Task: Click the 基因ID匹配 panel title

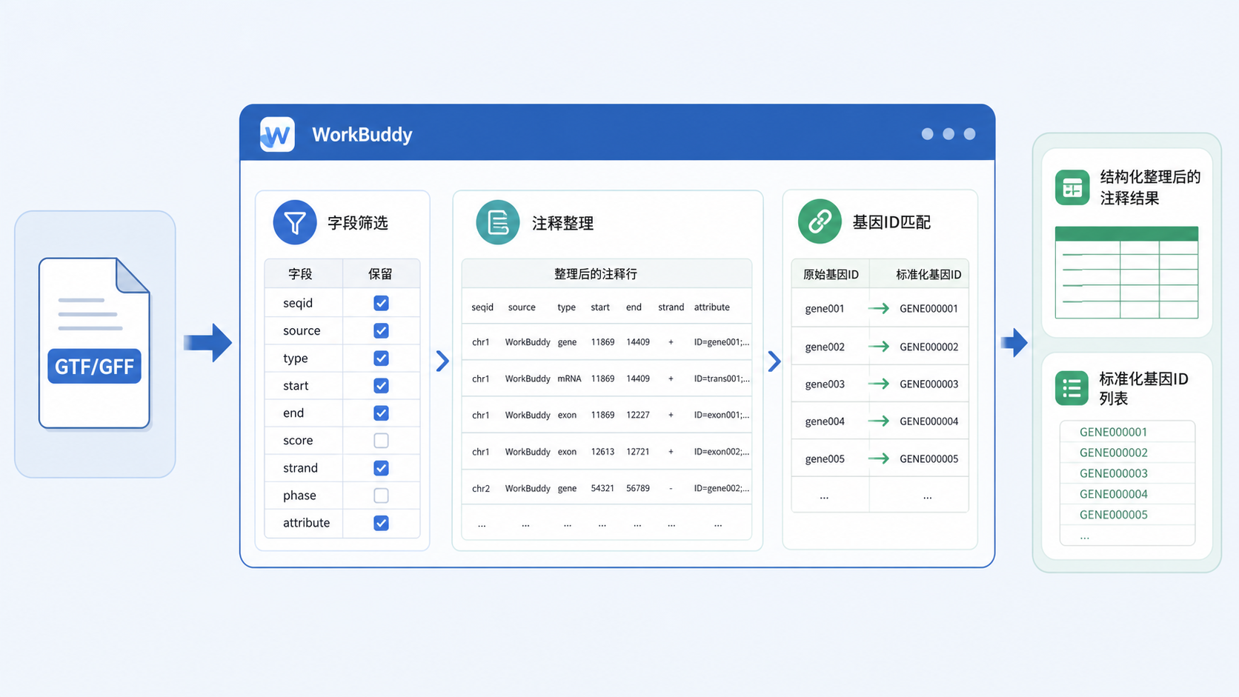Action: point(891,222)
